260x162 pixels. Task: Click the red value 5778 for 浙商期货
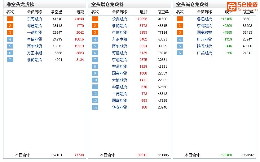[x=143, y=26]
